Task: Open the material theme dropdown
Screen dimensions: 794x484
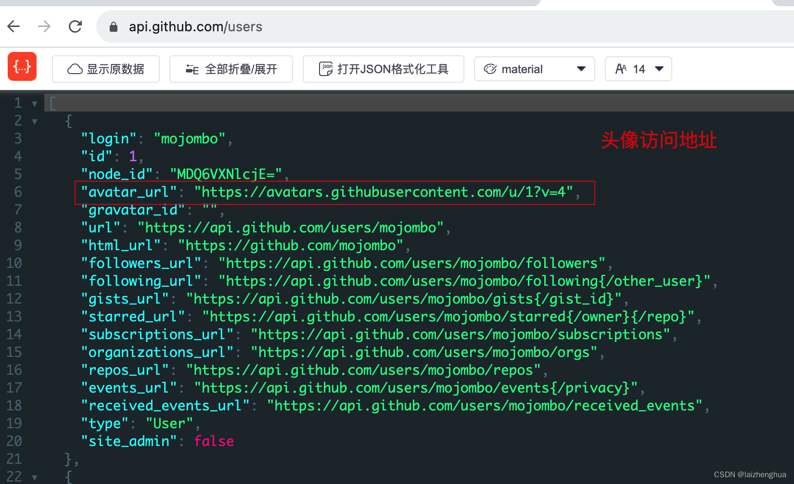Action: (534, 69)
